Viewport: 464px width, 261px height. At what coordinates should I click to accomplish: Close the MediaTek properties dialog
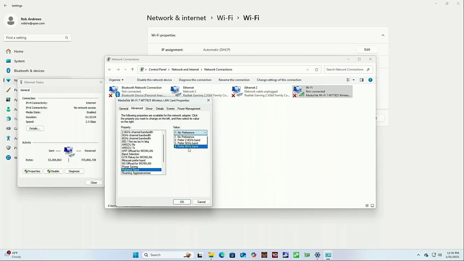tap(208, 100)
